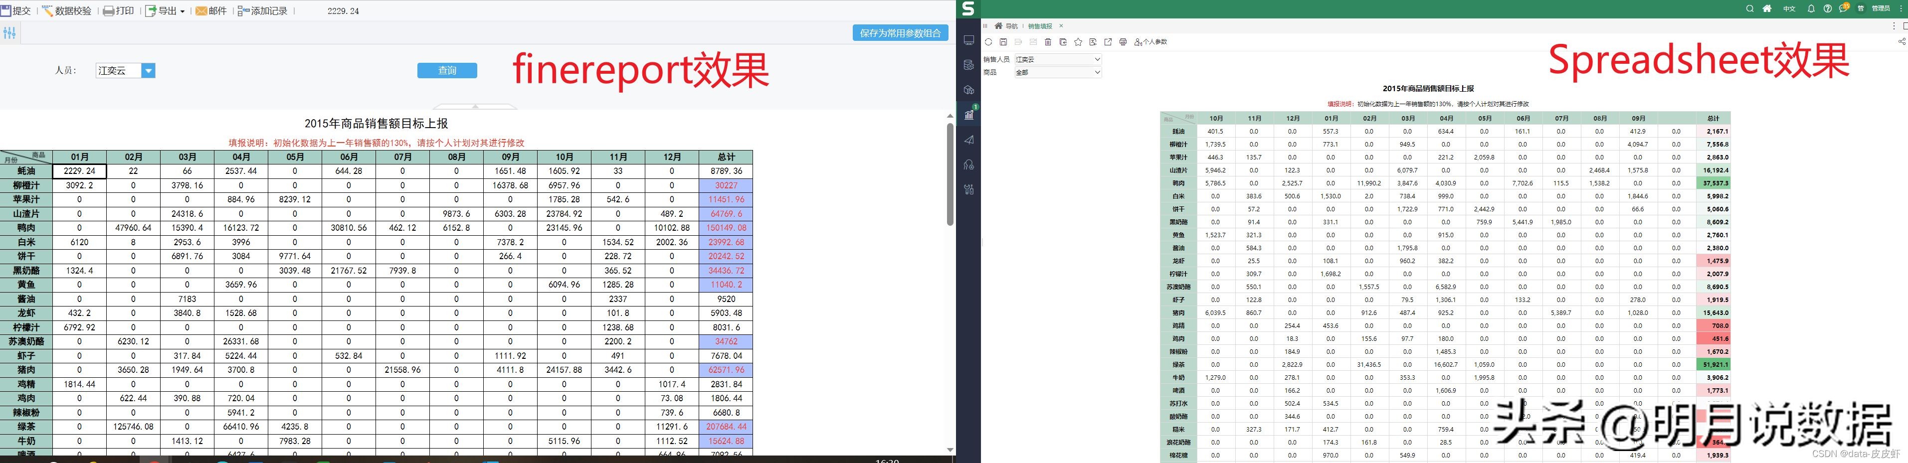The image size is (1908, 463).
Task: Select the 蚝油 01月 cell 2229.24
Action: (79, 171)
